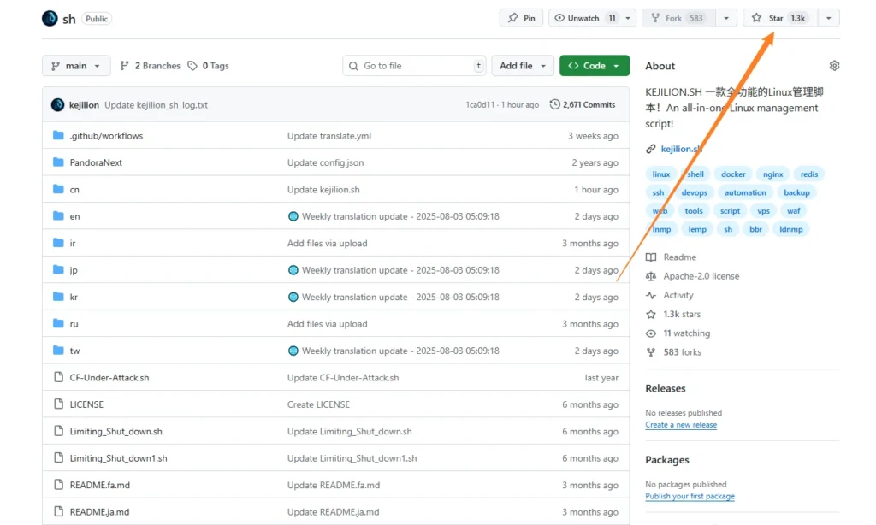This screenshot has width=876, height=525.
Task: Click bot avatar in tw row commit message
Action: [293, 351]
